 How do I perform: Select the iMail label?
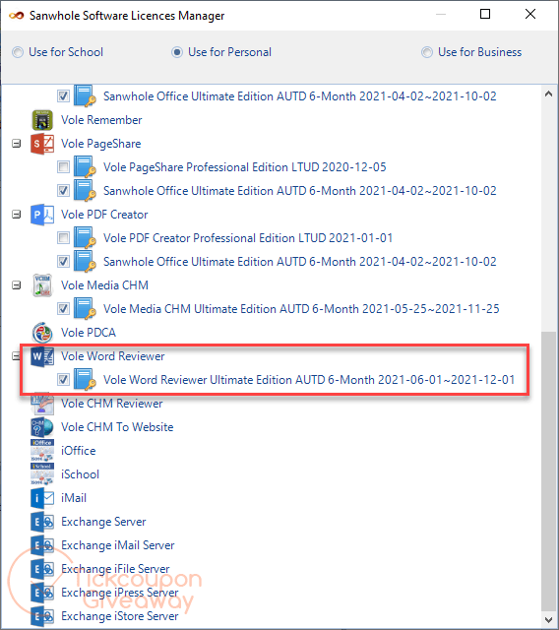pyautogui.click(x=74, y=498)
